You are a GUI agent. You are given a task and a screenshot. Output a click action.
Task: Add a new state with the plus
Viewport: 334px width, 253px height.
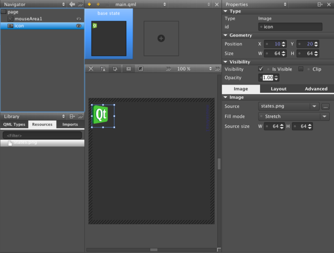161,38
